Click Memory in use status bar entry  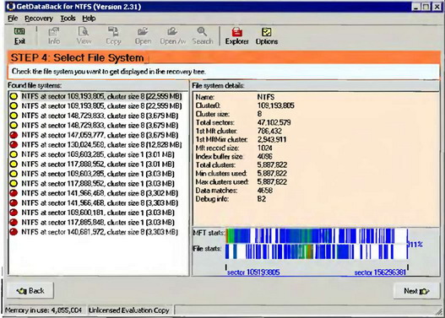(44, 310)
